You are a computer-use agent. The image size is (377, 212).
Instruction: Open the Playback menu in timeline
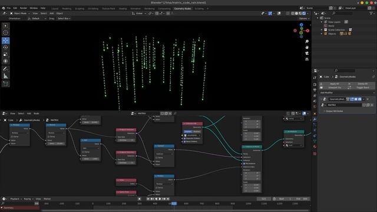tap(16, 199)
